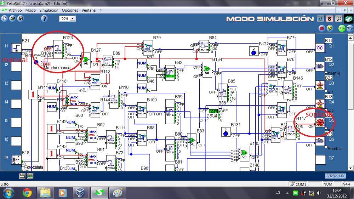
Task: Click the second display panel icon at bottom
Action: (30, 176)
